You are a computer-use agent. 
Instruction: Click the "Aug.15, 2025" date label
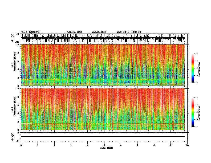click(74, 32)
